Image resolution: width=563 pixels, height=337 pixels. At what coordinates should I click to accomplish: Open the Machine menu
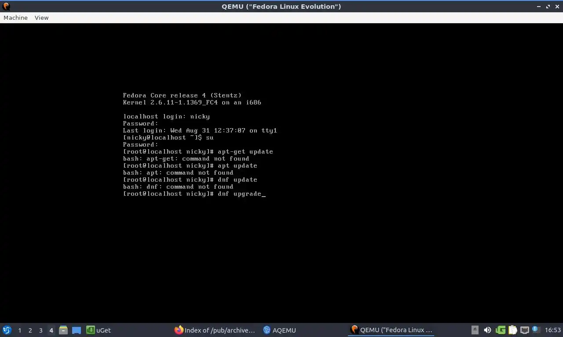(x=15, y=18)
